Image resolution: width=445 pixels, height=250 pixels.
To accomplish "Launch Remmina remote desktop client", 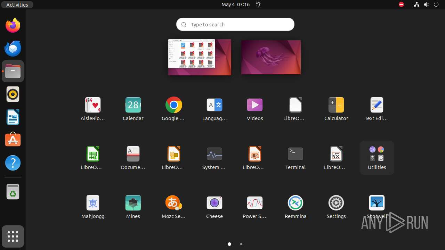I will point(296,207).
